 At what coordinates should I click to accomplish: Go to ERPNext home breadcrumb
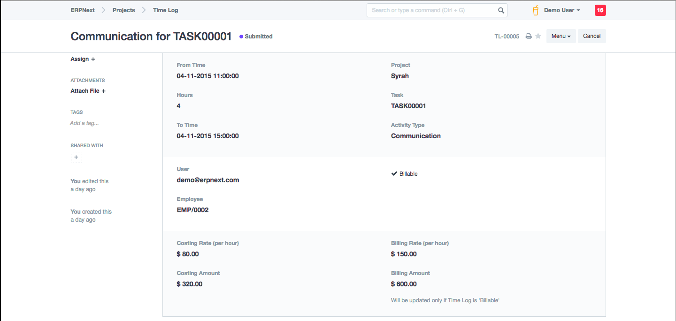(x=83, y=10)
